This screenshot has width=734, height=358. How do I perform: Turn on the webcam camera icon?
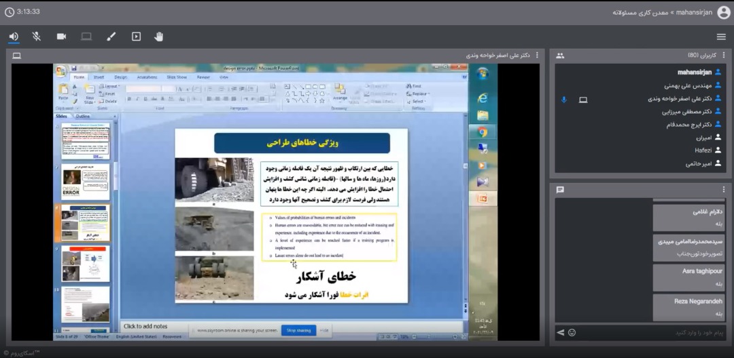pos(61,37)
